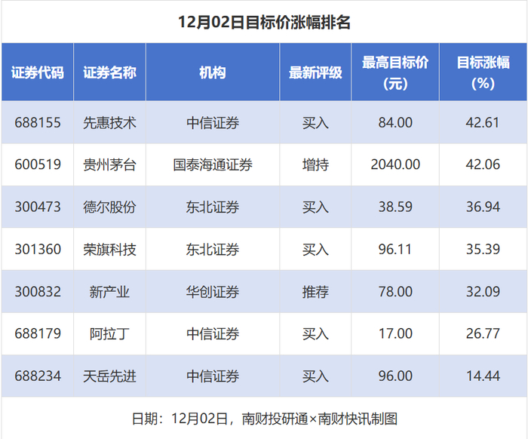Screen dimensions: 528x439
Task: Click the 最新评级 column header
Action: tap(315, 72)
